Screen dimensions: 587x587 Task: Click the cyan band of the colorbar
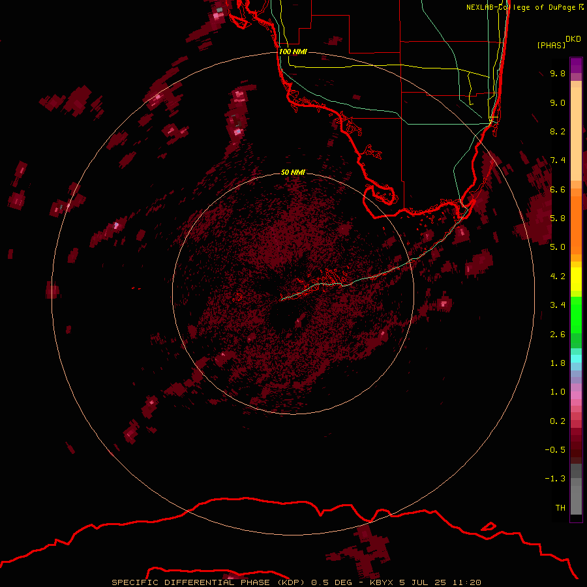576,359
